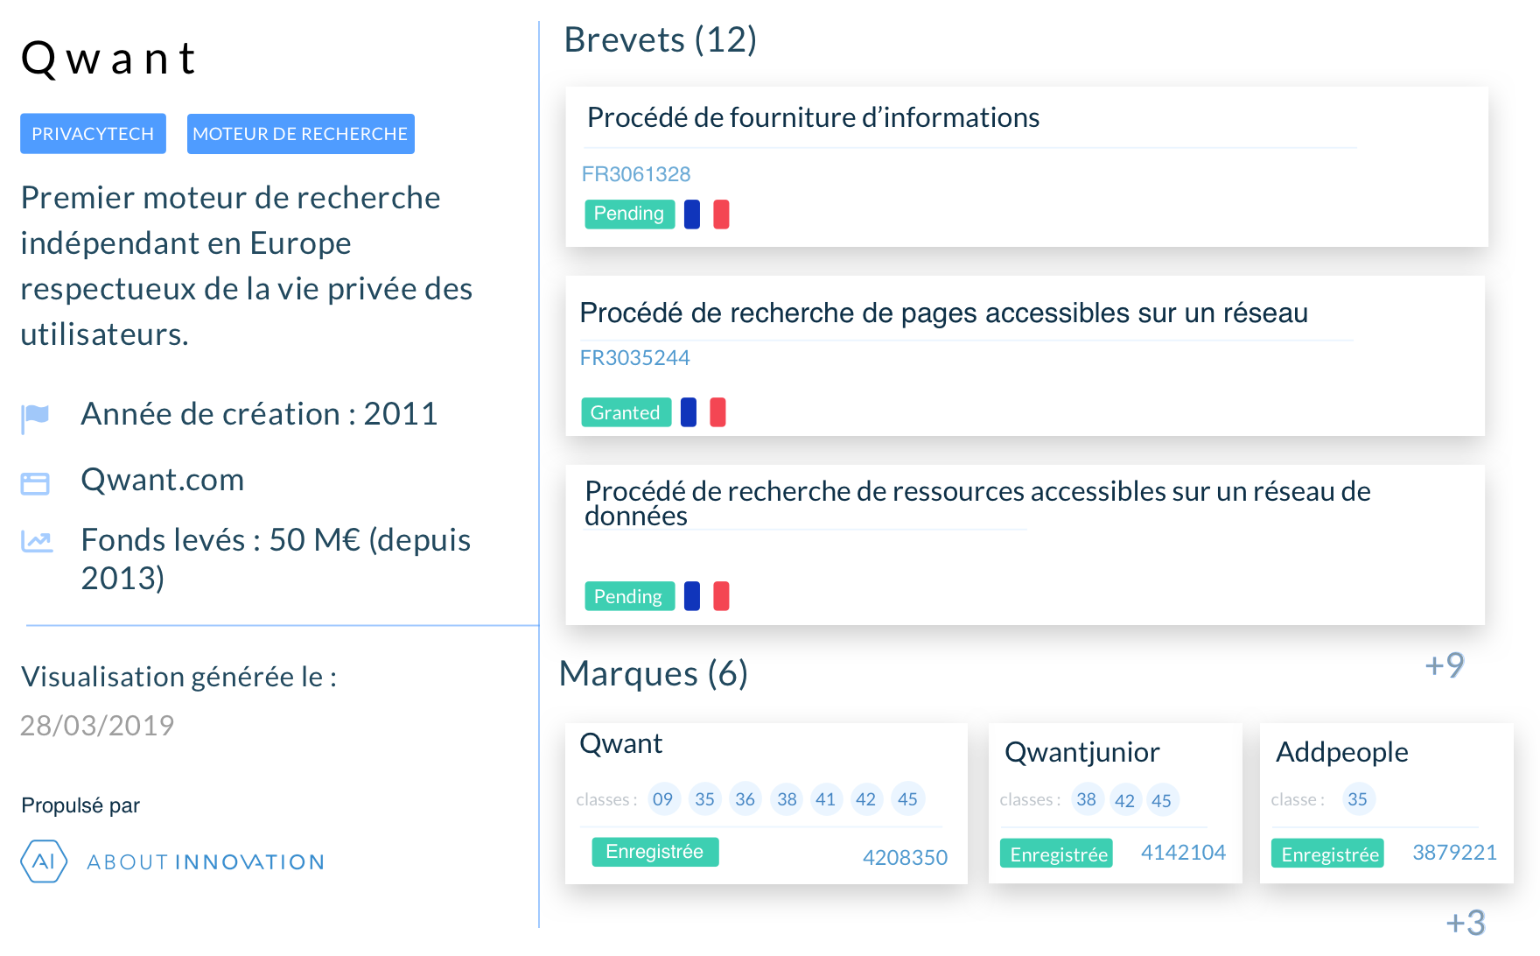This screenshot has width=1540, height=956.
Task: Click Enregistrée status on Qwantjunior trademark
Action: coord(1056,854)
